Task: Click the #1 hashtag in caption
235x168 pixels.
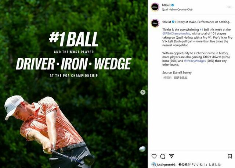Action: pos(201,29)
